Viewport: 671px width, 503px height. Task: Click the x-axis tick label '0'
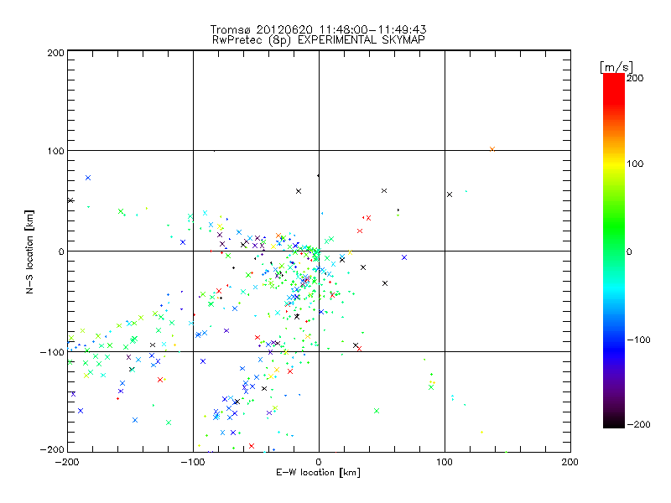(319, 462)
